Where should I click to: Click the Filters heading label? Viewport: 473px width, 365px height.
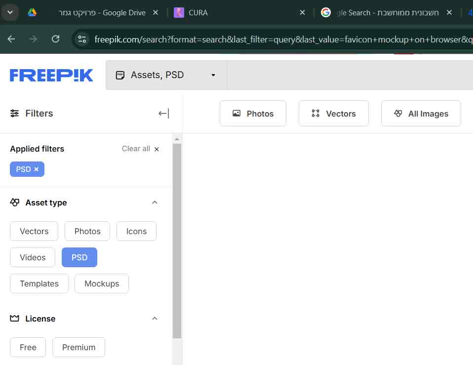(39, 114)
